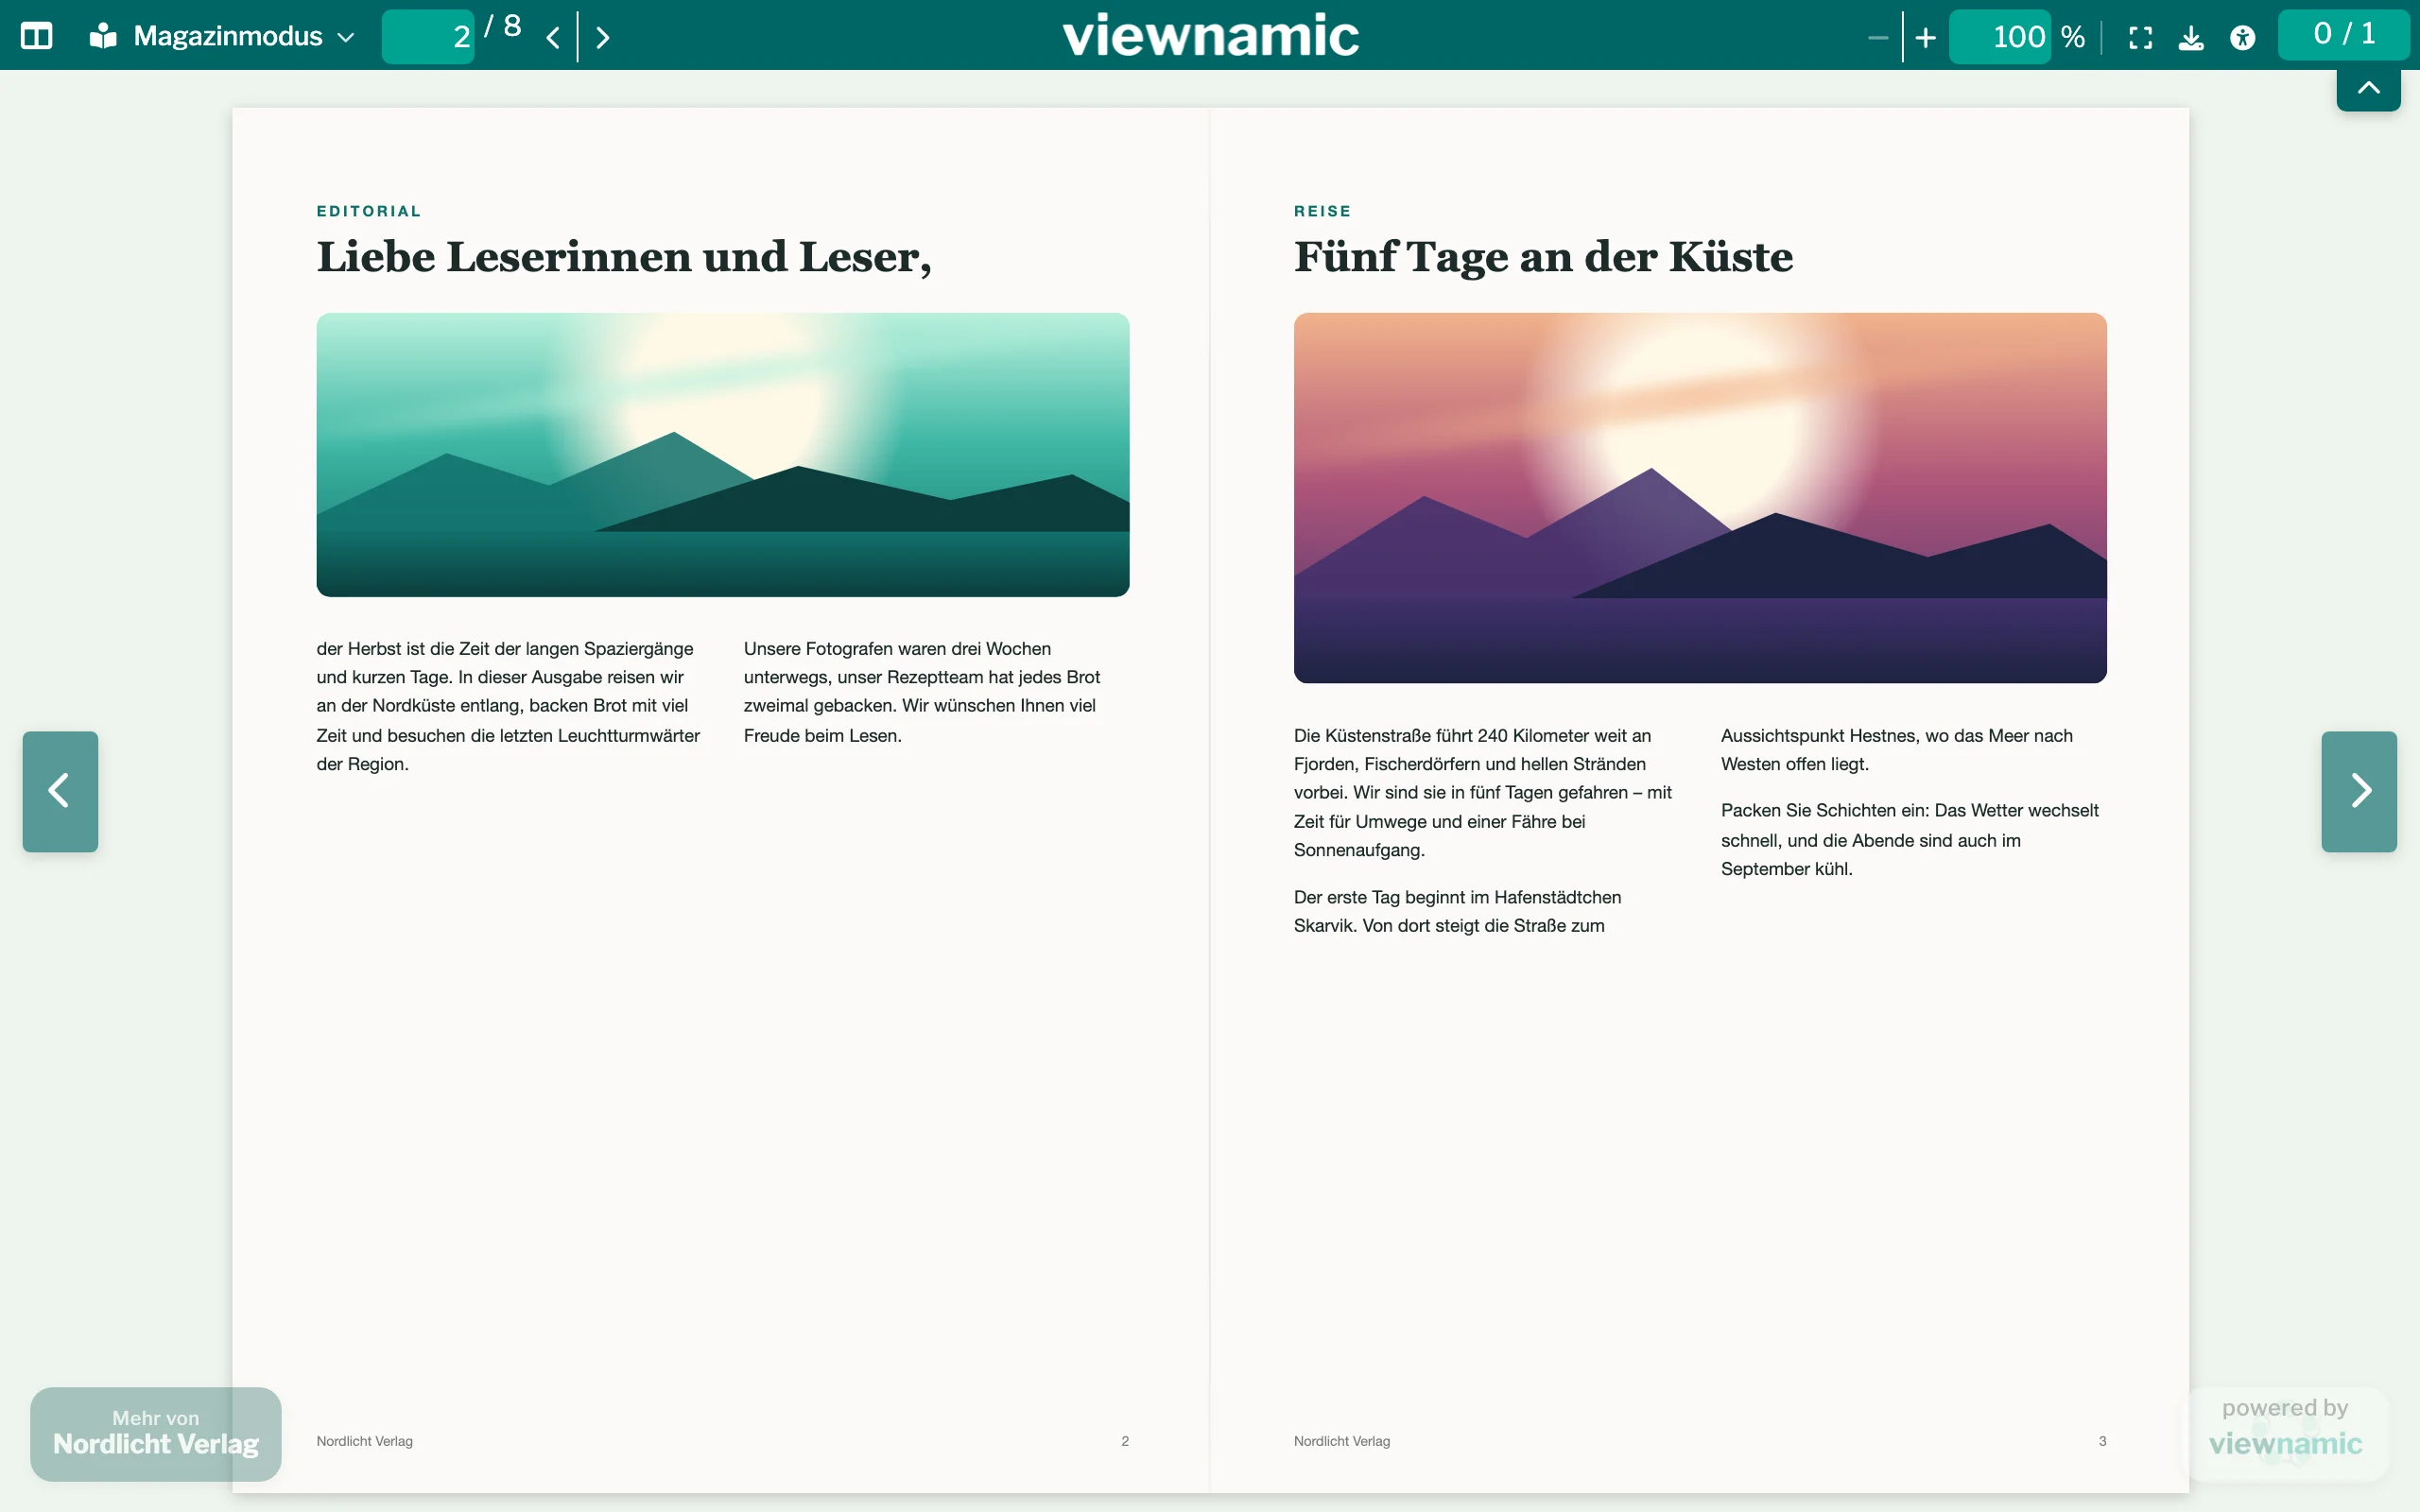Screen dimensions: 2420x1512
Task: Click headline Fünf Tage an der Küste
Action: pyautogui.click(x=1543, y=257)
